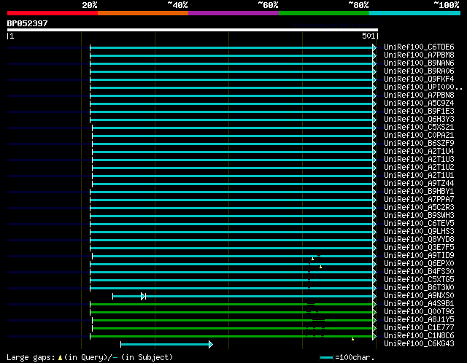Click the query end position 501 label

click(x=368, y=36)
